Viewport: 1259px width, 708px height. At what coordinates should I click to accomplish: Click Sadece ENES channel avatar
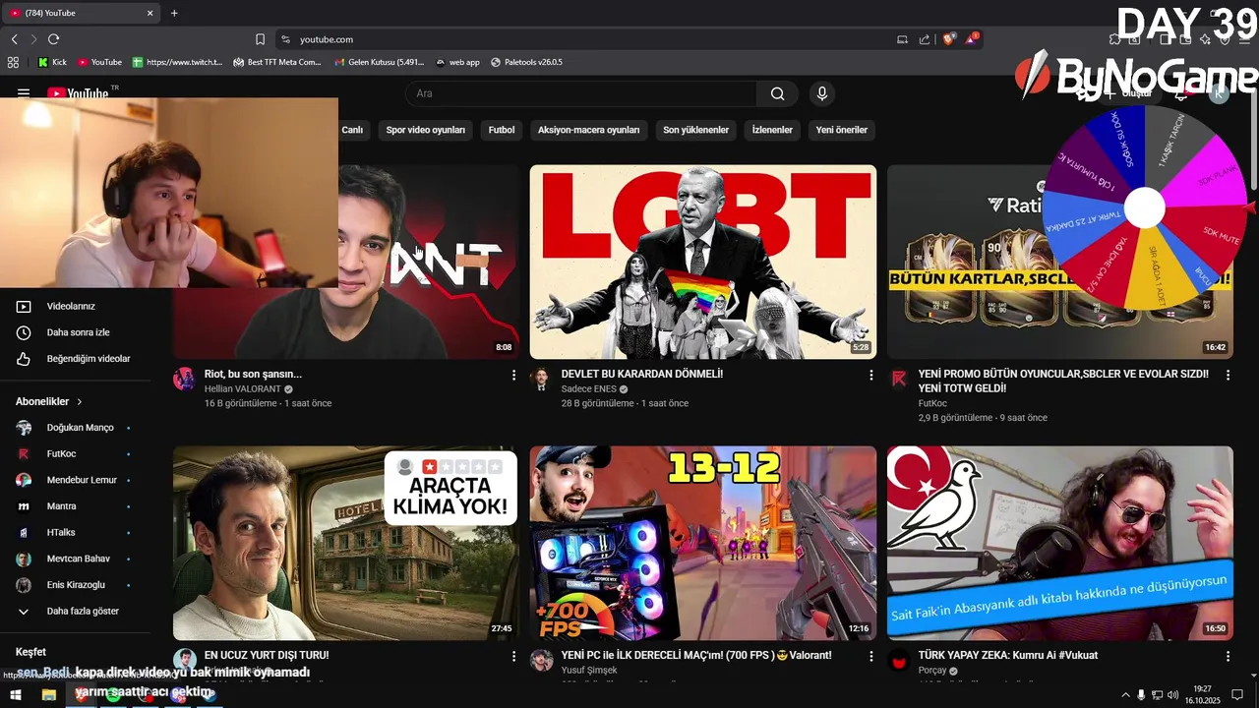(541, 380)
